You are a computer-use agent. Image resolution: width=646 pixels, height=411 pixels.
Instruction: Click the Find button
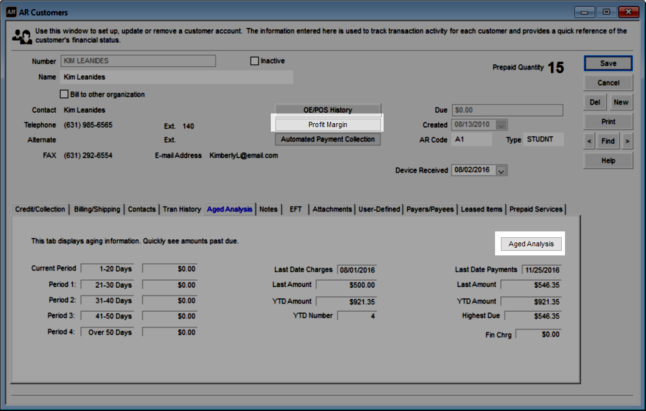click(608, 141)
